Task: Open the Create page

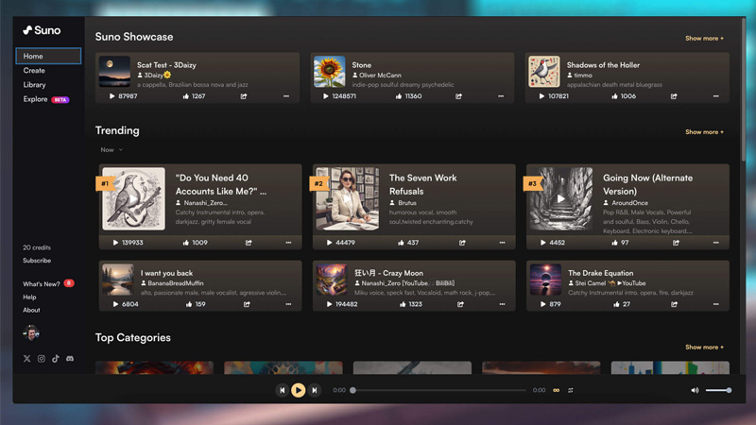Action: click(x=34, y=70)
